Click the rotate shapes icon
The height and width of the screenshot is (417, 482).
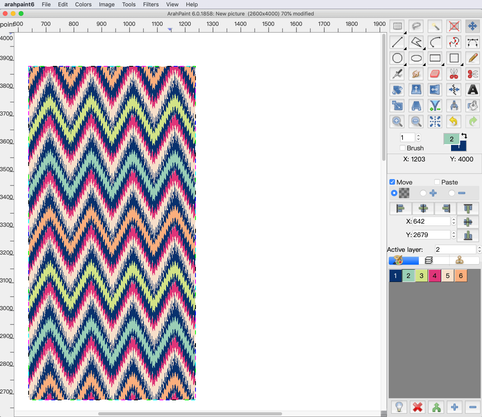click(397, 90)
